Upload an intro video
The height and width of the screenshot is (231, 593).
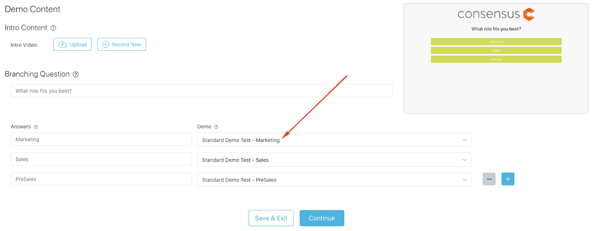click(73, 44)
